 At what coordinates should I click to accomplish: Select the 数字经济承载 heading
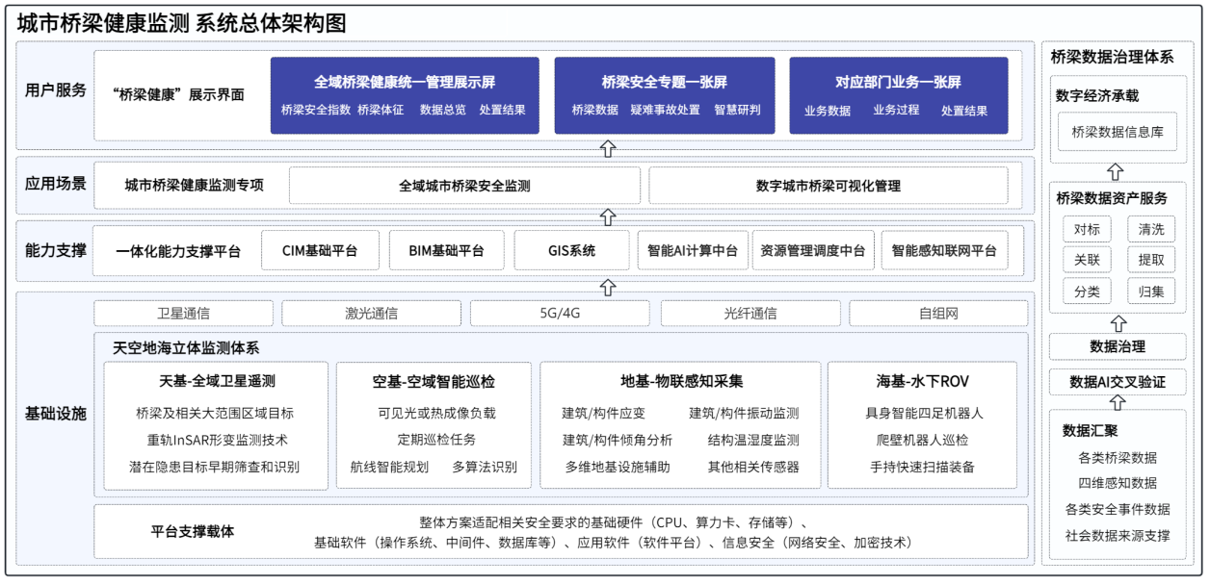pyautogui.click(x=1096, y=95)
